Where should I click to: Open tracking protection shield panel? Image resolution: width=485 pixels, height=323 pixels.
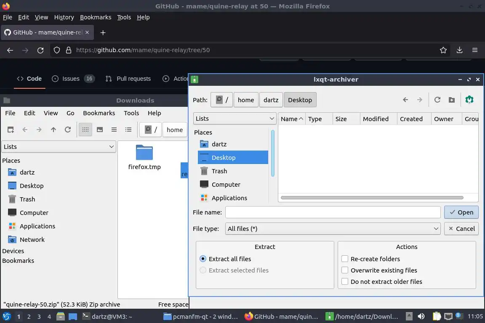coord(56,50)
